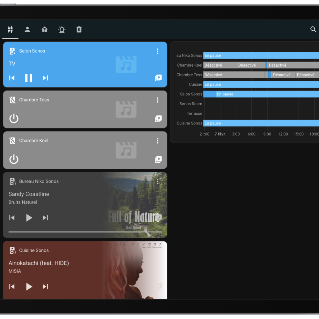The width and height of the screenshot is (319, 319).
Task: Click the MISIA artist text
Action: [15, 271]
